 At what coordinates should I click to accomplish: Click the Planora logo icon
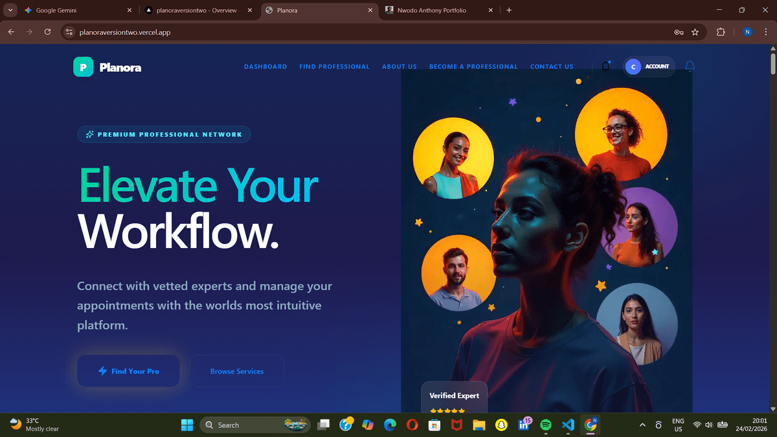point(84,67)
